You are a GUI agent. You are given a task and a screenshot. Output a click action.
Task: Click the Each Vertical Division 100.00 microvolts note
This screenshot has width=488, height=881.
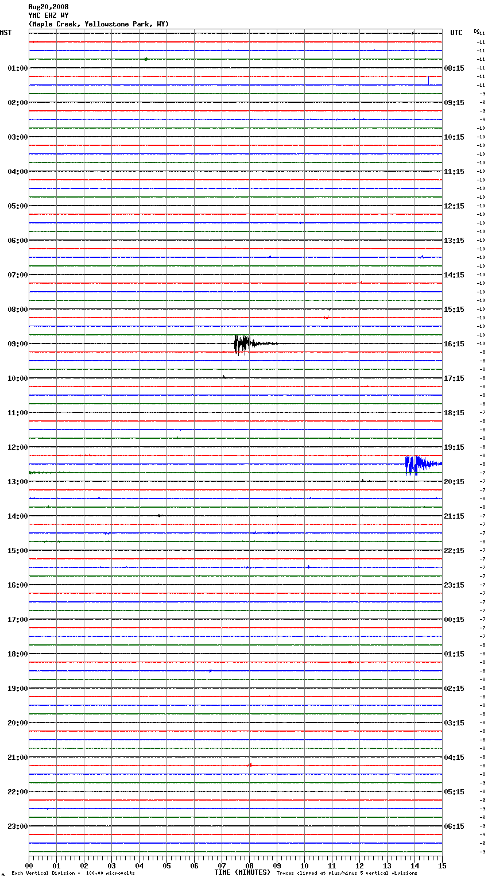(73, 874)
